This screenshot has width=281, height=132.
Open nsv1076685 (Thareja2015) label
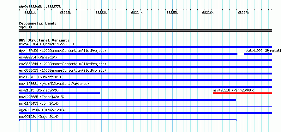coord(42,97)
